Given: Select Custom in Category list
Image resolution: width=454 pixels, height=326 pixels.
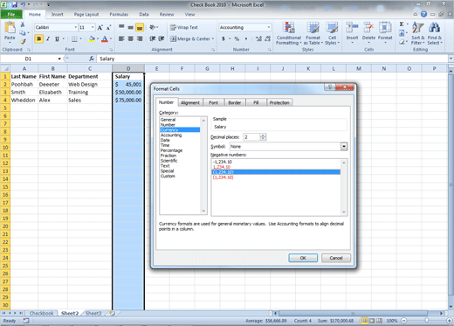Looking at the screenshot, I should coord(168,176).
